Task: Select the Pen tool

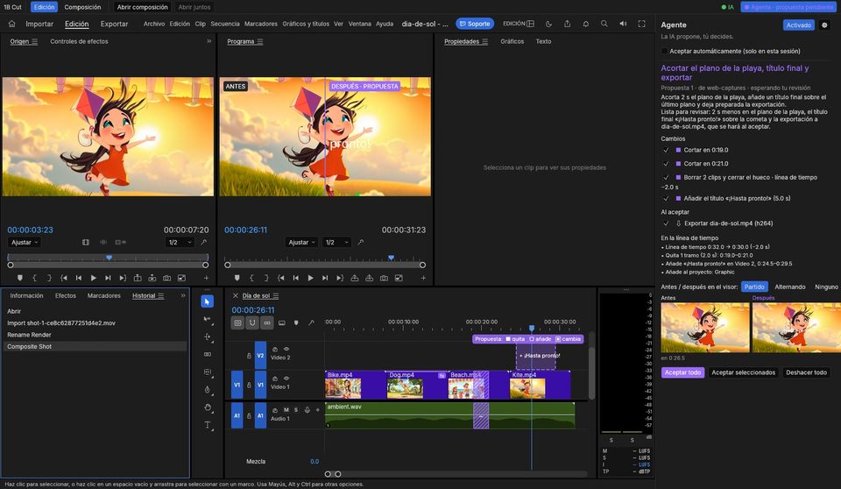Action: point(208,390)
